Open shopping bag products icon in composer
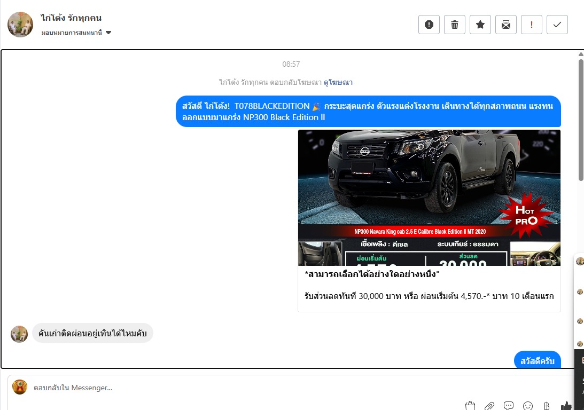Image resolution: width=584 pixels, height=410 pixels. (470, 406)
